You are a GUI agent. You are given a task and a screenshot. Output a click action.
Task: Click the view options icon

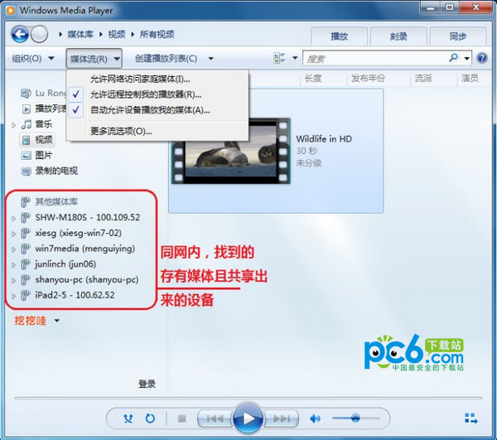pyautogui.click(x=279, y=58)
